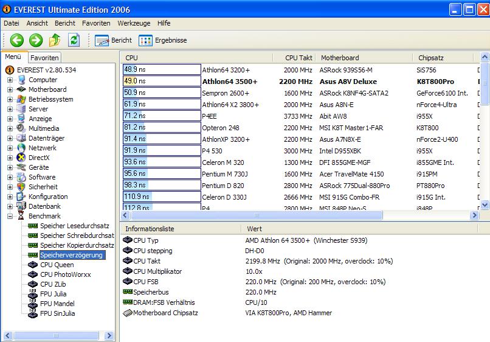490x342 pixels.
Task: Expand the Computer tree node
Action: click(x=10, y=80)
